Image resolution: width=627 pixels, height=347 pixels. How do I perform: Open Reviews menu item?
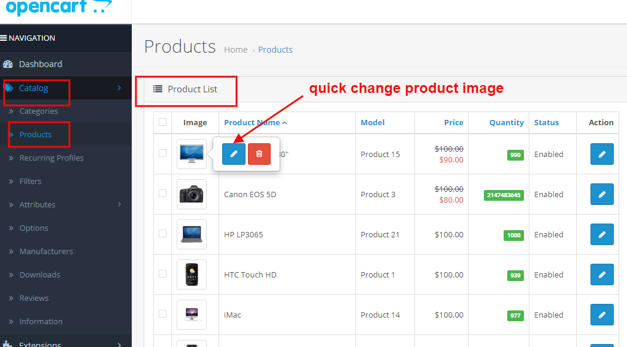(34, 298)
